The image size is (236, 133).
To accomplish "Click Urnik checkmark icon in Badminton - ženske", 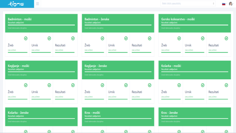I will click(x=126, y=38).
